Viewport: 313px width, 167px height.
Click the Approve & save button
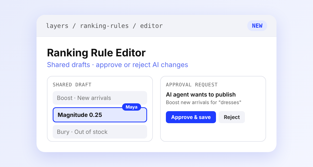coord(191,117)
